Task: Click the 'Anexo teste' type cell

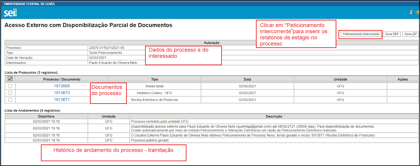Action: [154, 86]
